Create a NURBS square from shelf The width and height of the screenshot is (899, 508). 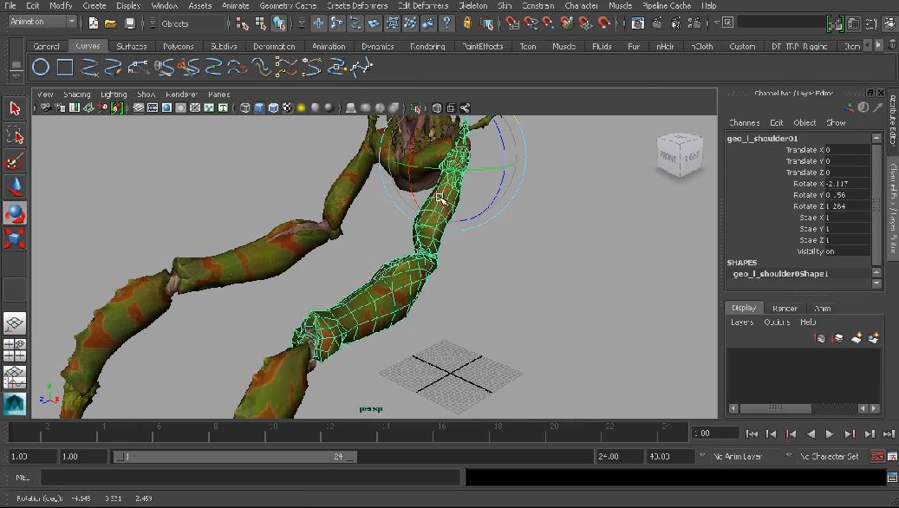(65, 67)
